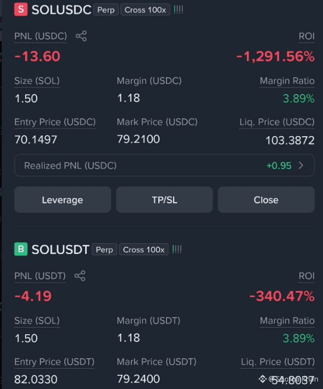Tap the Realized PNL (USDC) row
The height and width of the screenshot is (389, 323).
165,165
